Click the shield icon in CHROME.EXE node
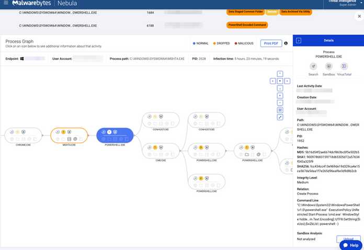This screenshot has width=364, height=250. [x=23, y=132]
